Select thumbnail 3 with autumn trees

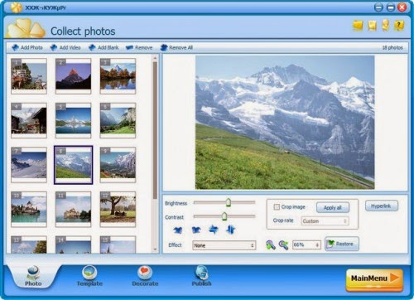pos(118,76)
